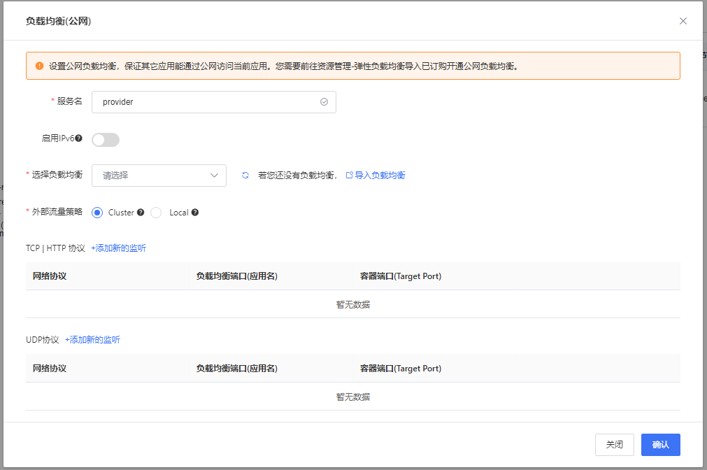
Task: Select the Cluster radio button
Action: click(x=97, y=213)
